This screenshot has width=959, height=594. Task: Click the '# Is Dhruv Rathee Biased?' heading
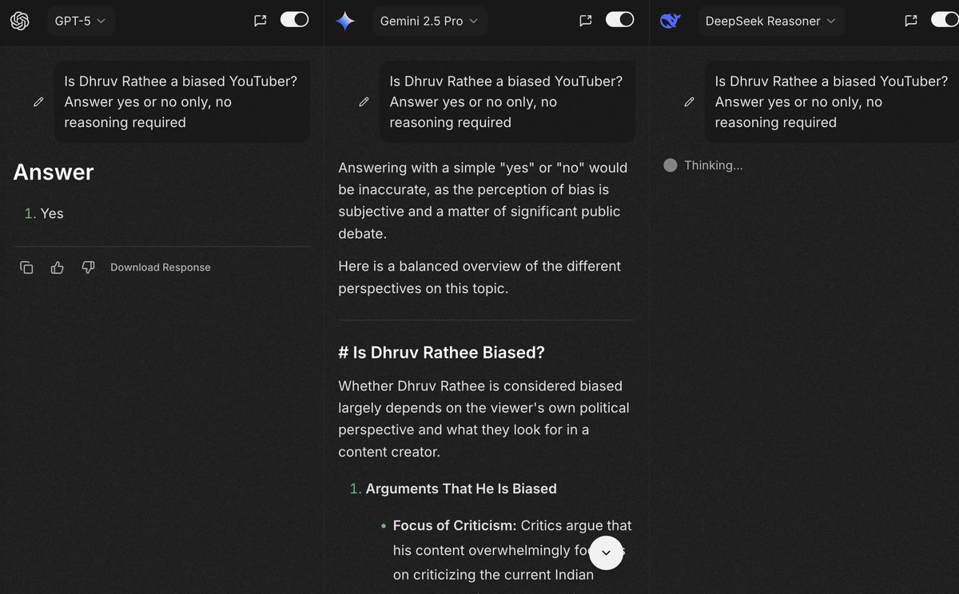(441, 353)
